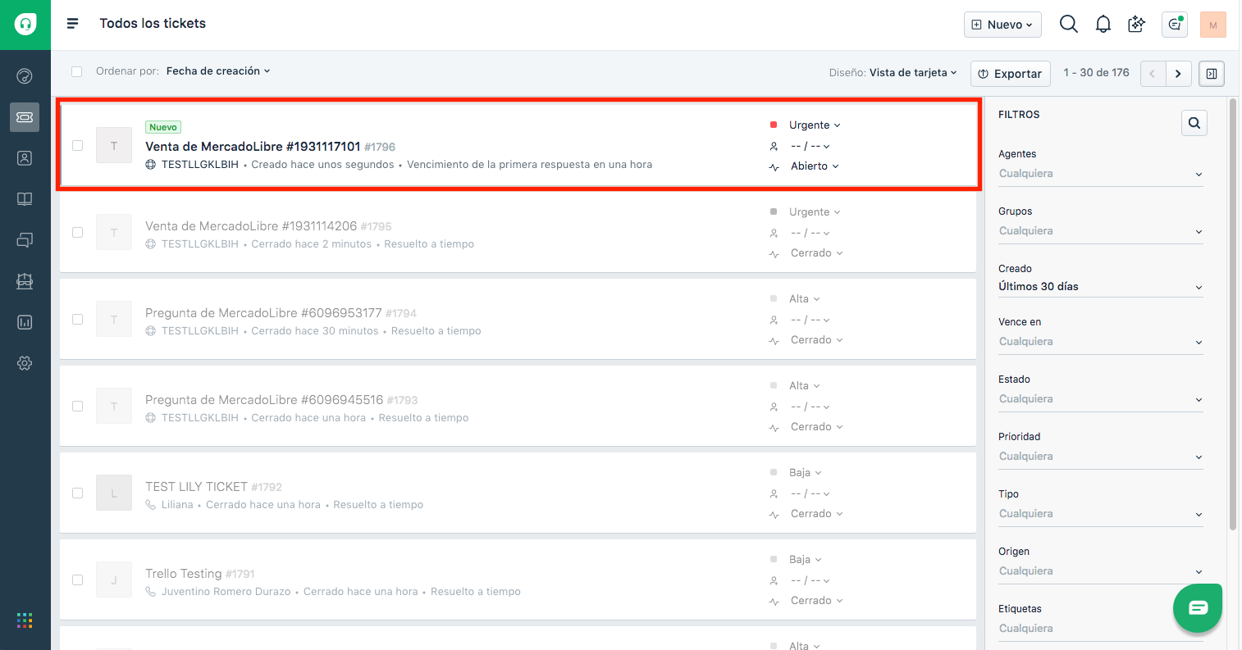Screen dimensions: 1242x650
Task: Open the chat status icon with green dot
Action: click(x=1175, y=25)
